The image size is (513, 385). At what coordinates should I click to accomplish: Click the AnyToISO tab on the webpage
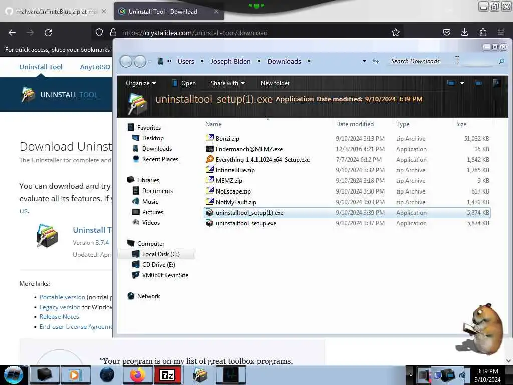coord(95,67)
